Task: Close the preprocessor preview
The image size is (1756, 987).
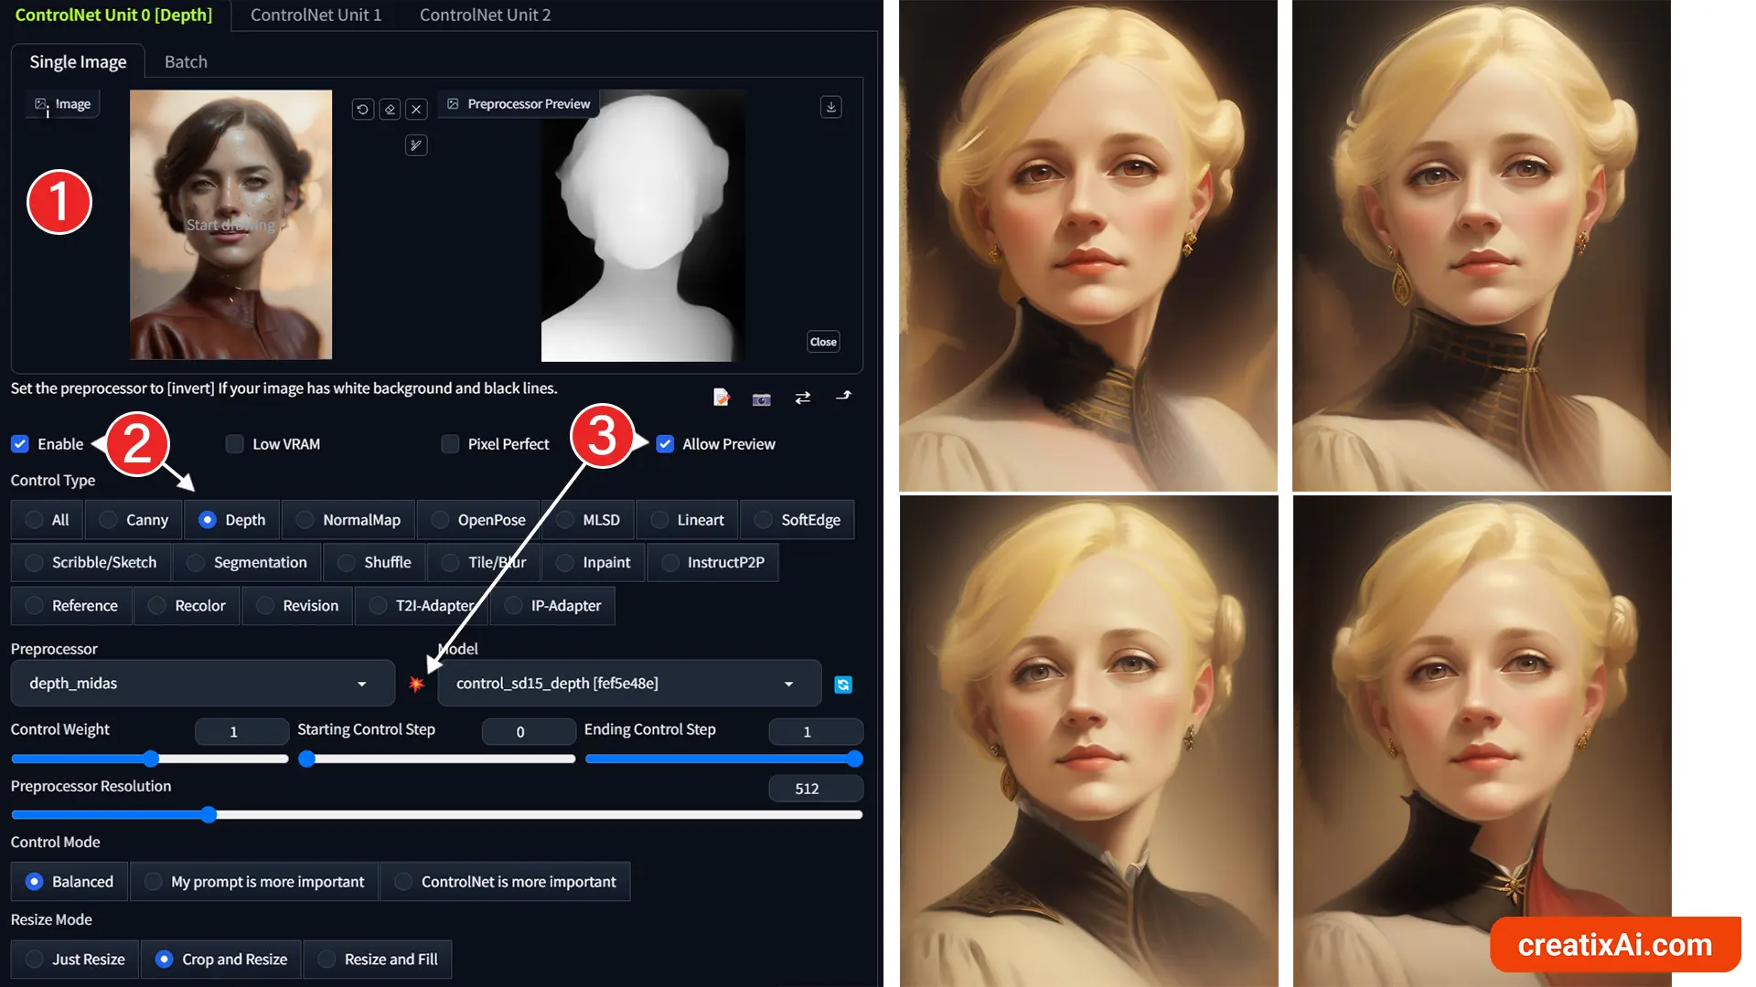Action: (823, 342)
